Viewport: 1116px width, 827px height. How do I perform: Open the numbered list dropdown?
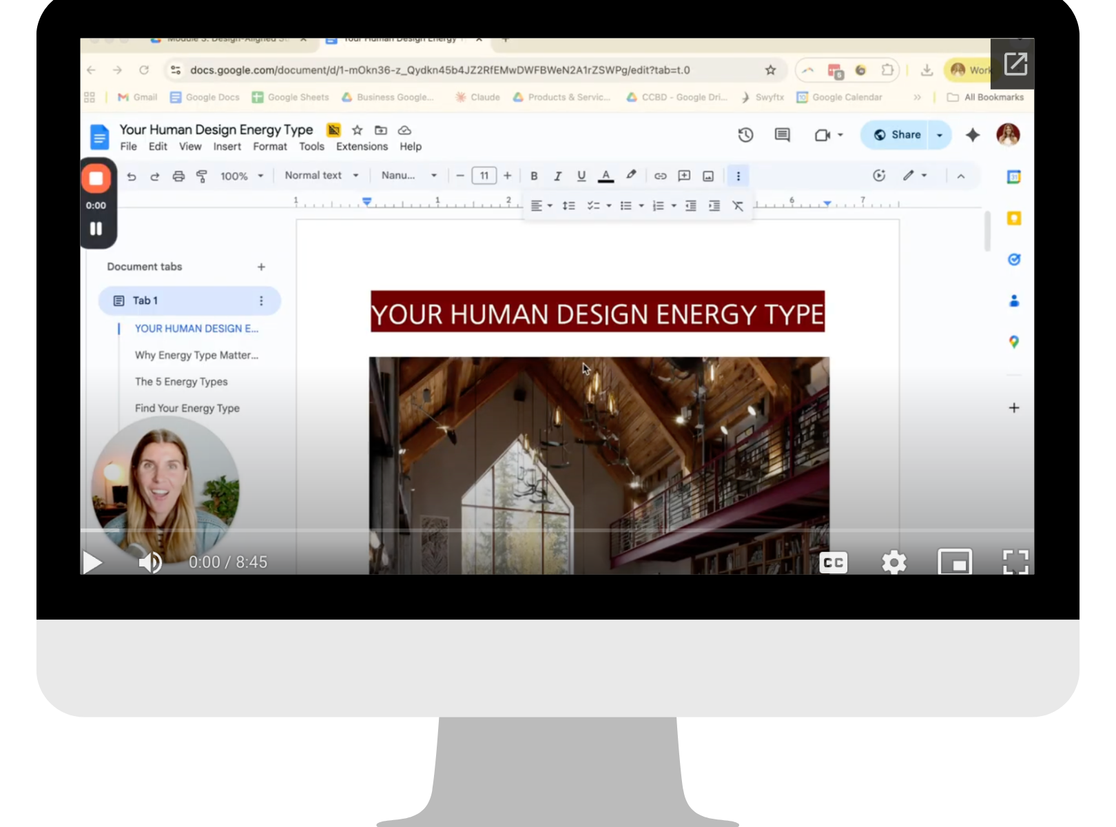[x=664, y=206]
